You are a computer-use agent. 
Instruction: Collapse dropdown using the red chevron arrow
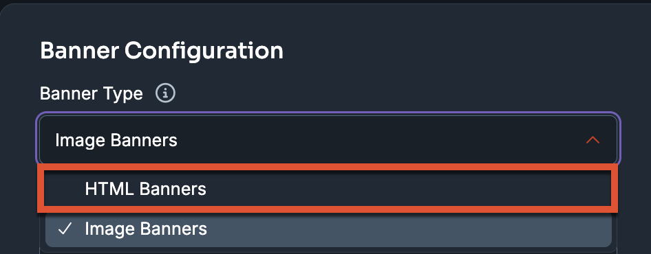[593, 140]
